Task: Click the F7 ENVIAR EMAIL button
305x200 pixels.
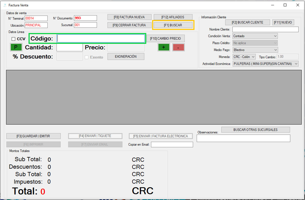Action: (95, 145)
